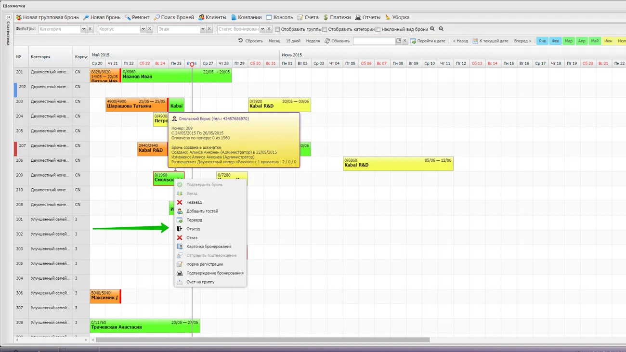Expand the Корпус filter dropdown

click(x=143, y=29)
